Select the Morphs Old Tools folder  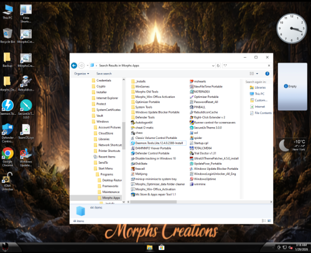145,92
